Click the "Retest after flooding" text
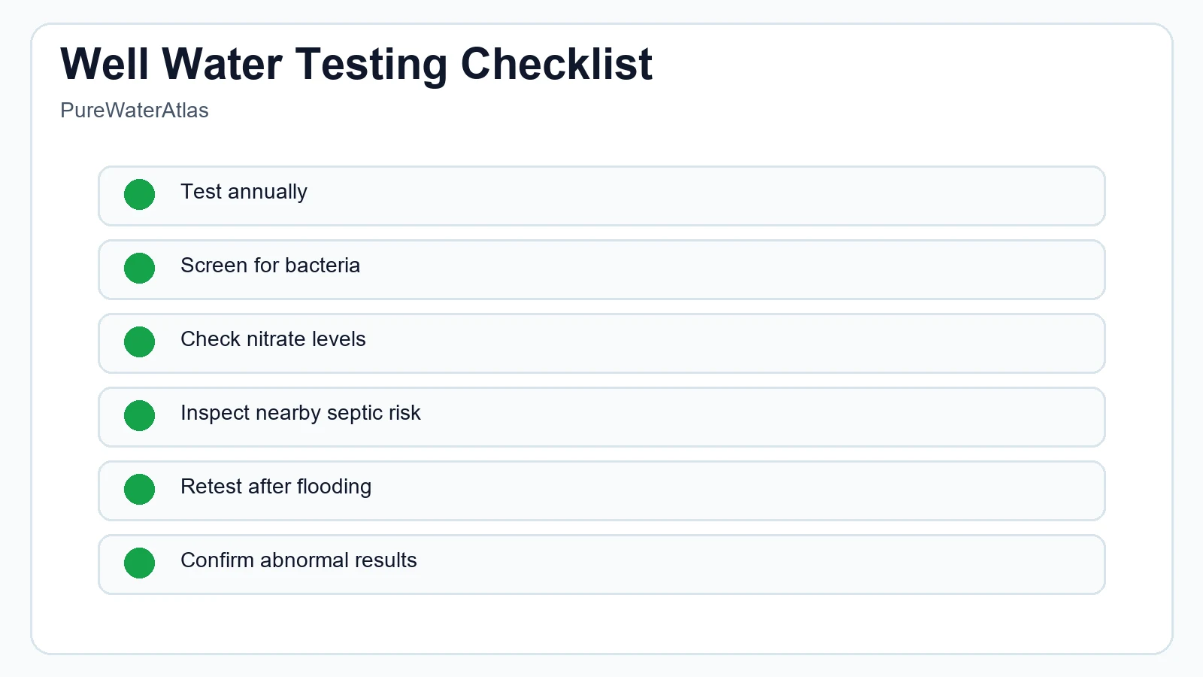 275,487
